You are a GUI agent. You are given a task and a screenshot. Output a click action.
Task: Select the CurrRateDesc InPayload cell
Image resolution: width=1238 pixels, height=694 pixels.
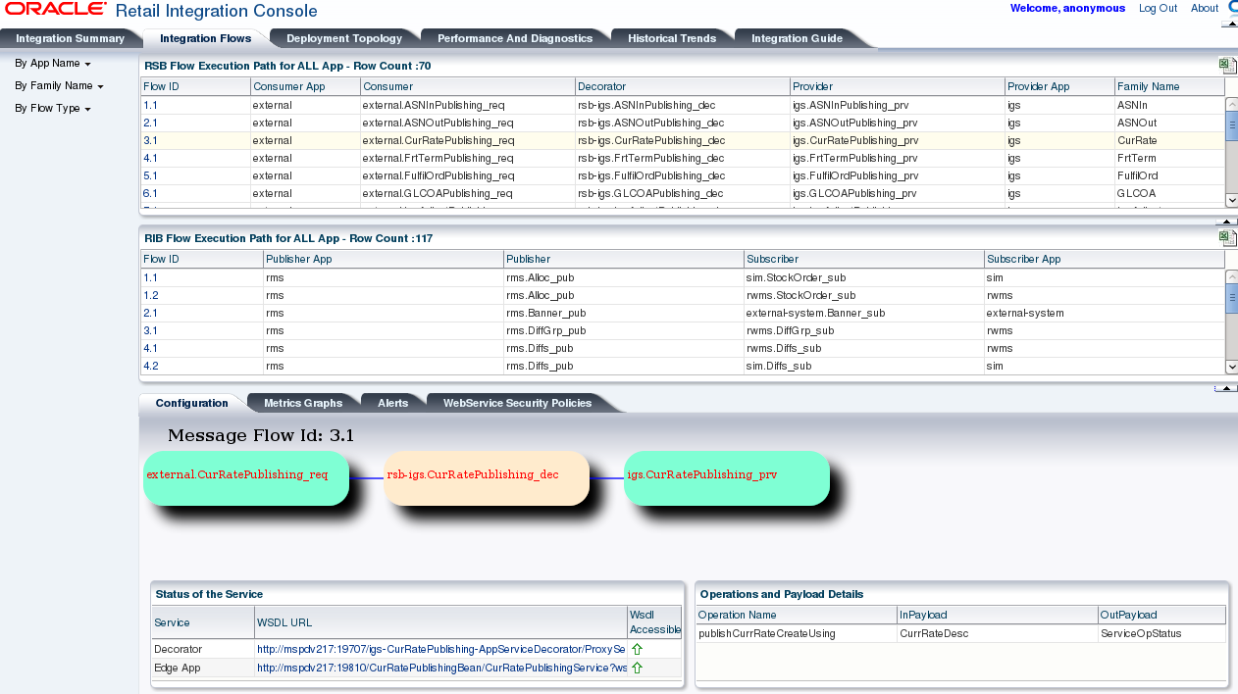(x=998, y=633)
